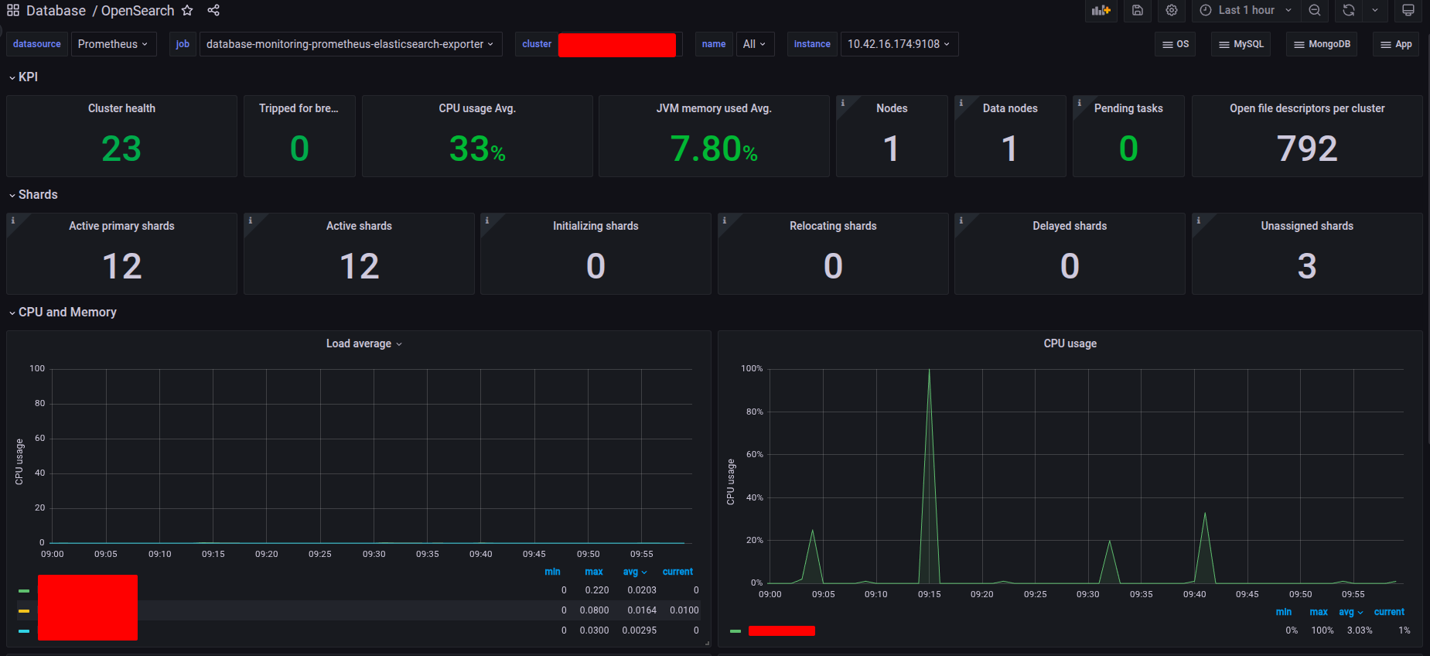Open the MySQL dashboards link menu
Screen dimensions: 1430x656
pyautogui.click(x=1241, y=44)
